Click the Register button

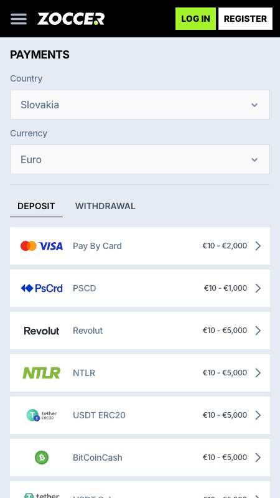coord(245,19)
